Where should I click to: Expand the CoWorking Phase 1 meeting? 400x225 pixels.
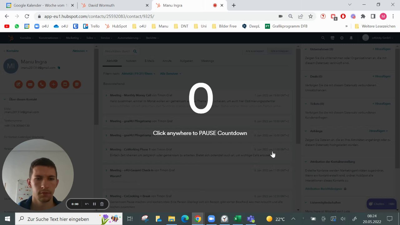pos(106,149)
